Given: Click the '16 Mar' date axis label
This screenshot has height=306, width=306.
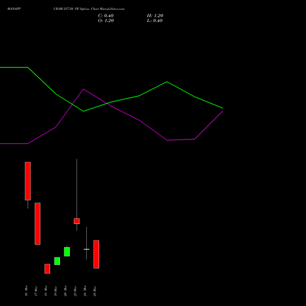Looking at the screenshot, I should [x=26, y=291].
